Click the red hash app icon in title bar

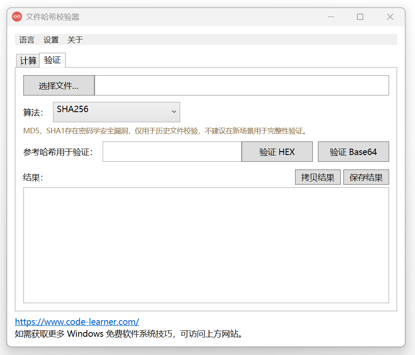coord(17,17)
